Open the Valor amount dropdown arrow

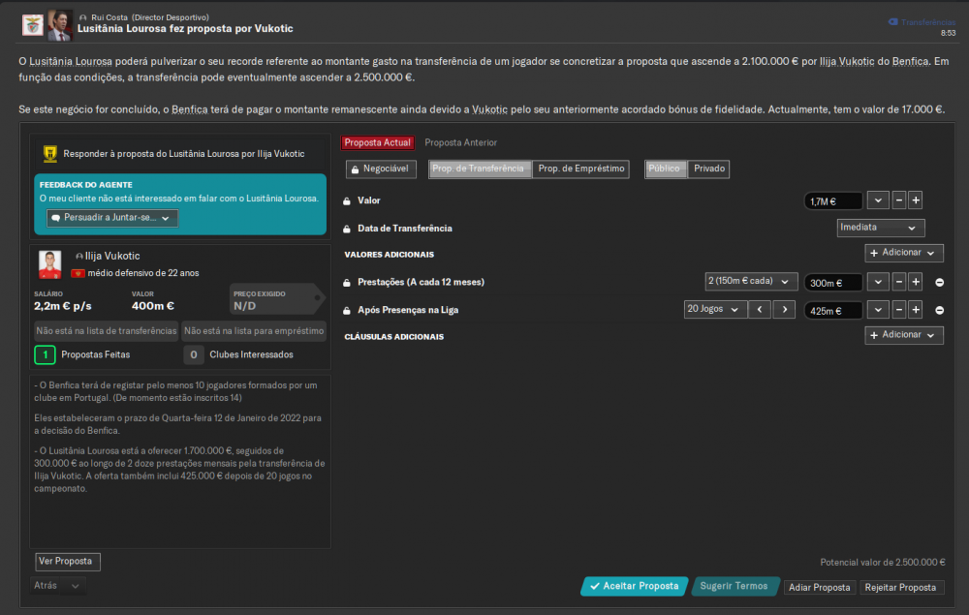[878, 200]
